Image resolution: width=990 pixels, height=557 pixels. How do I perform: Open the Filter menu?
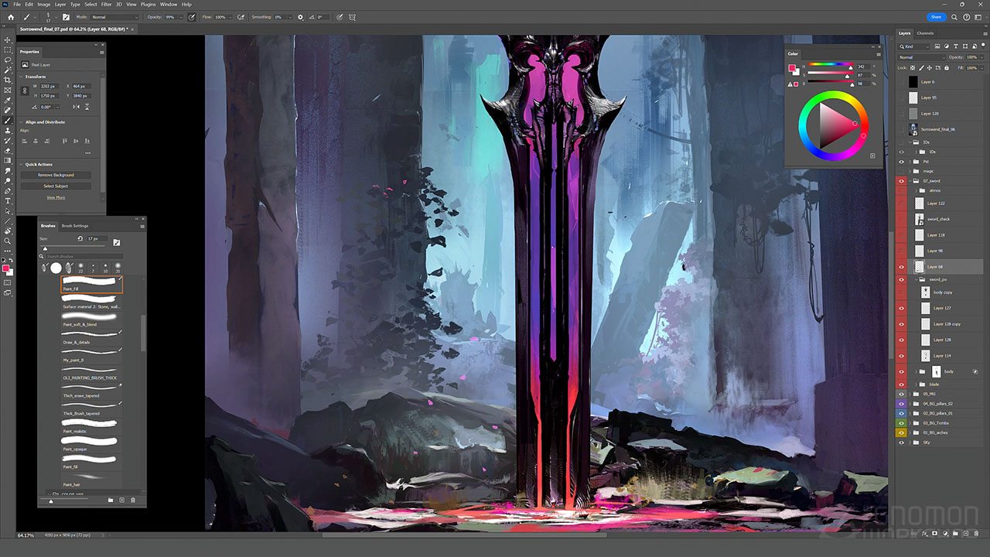coord(106,5)
